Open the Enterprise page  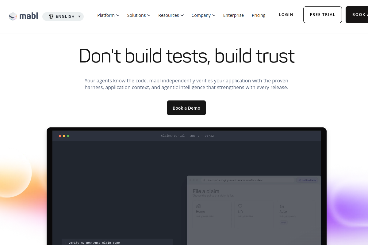point(233,15)
